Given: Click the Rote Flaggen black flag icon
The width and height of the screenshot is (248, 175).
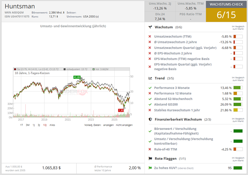Looking at the screenshot, I should [x=150, y=158].
